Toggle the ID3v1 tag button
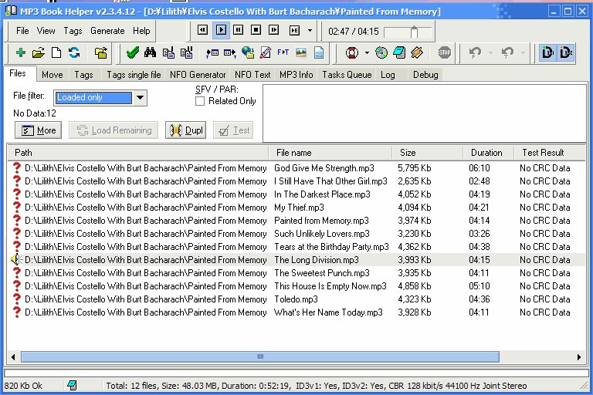This screenshot has height=395, width=593. (548, 52)
